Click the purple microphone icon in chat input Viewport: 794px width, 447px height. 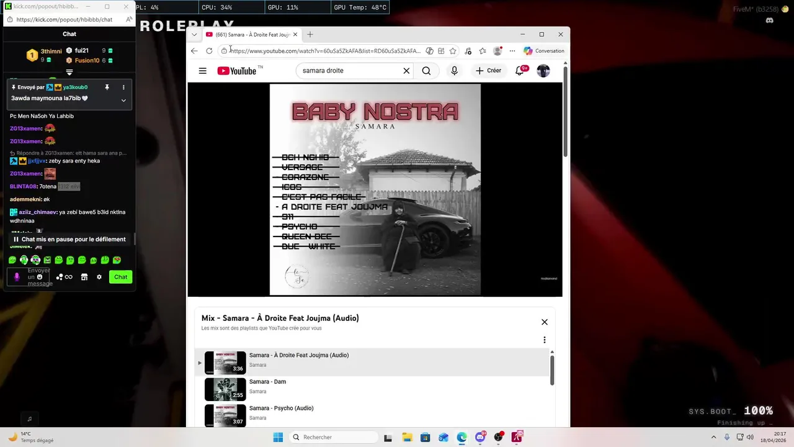pyautogui.click(x=17, y=277)
